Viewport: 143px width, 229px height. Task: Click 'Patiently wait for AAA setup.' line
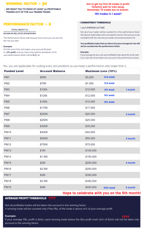point(108,7)
